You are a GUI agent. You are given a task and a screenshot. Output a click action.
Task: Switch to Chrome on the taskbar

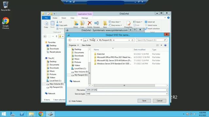coord(41,114)
